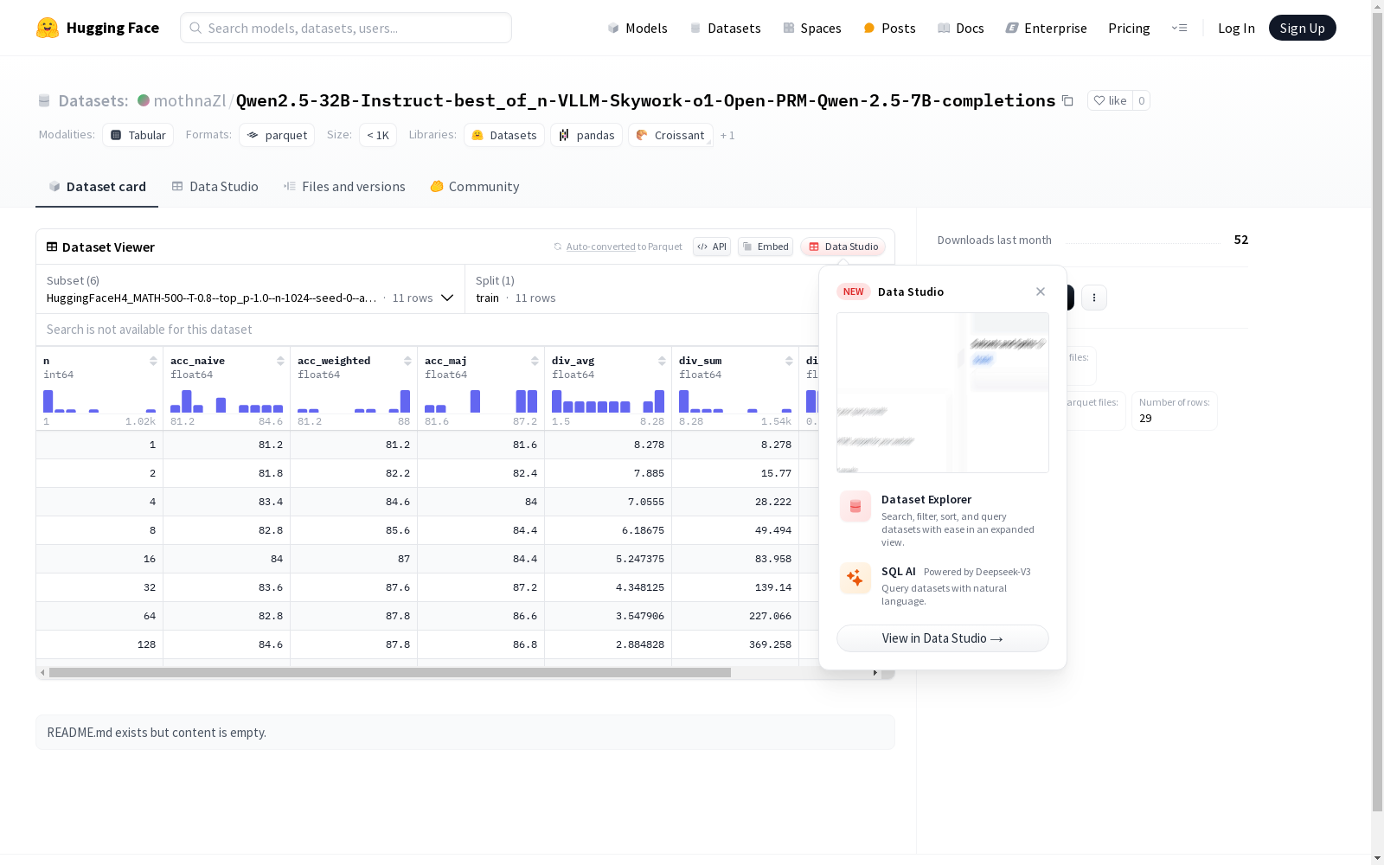Switch to the Community tab
This screenshot has width=1384, height=865.
(x=475, y=187)
